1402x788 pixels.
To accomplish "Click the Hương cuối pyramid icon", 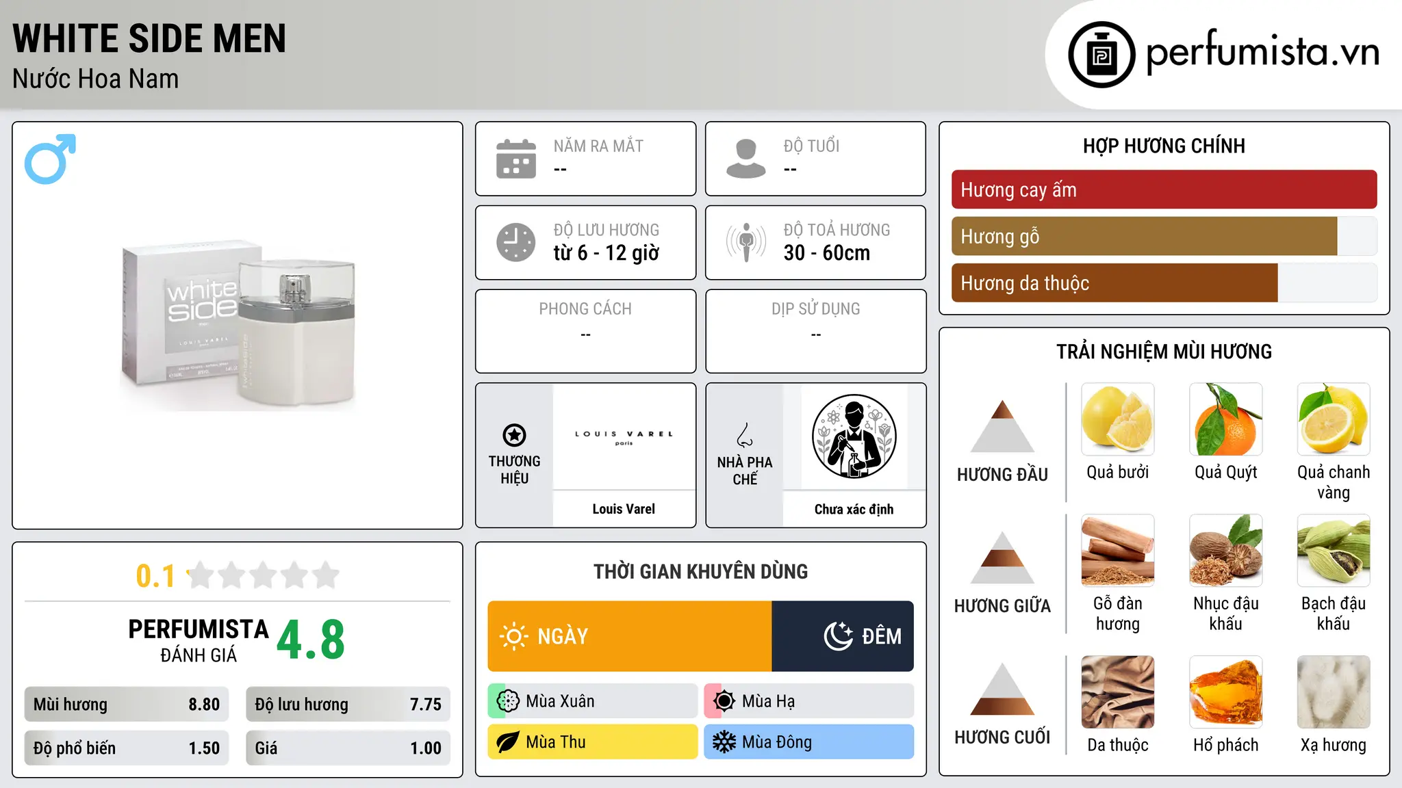I will click(1002, 689).
